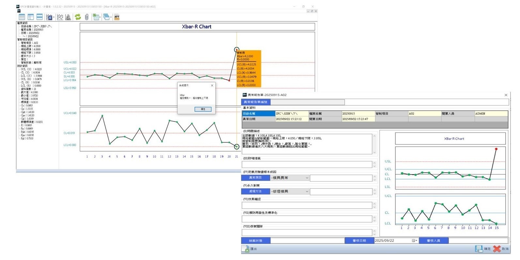Expand the 處理方法 dropdown showing 修理模具
520x260 pixels.
pos(307,192)
